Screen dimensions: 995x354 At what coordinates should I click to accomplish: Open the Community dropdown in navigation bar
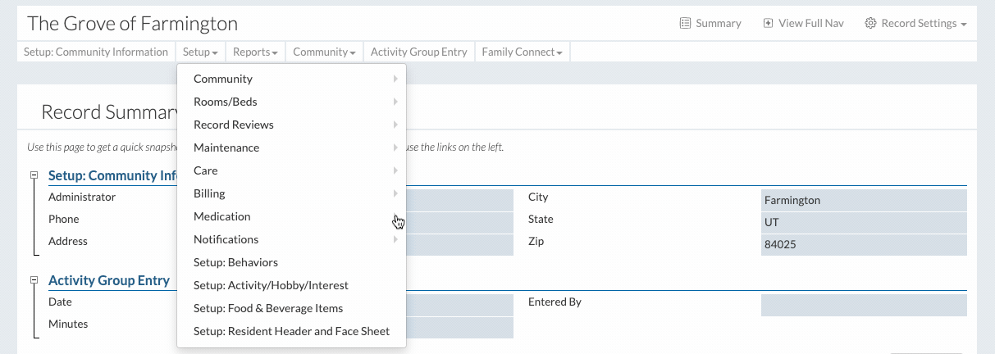tap(323, 52)
